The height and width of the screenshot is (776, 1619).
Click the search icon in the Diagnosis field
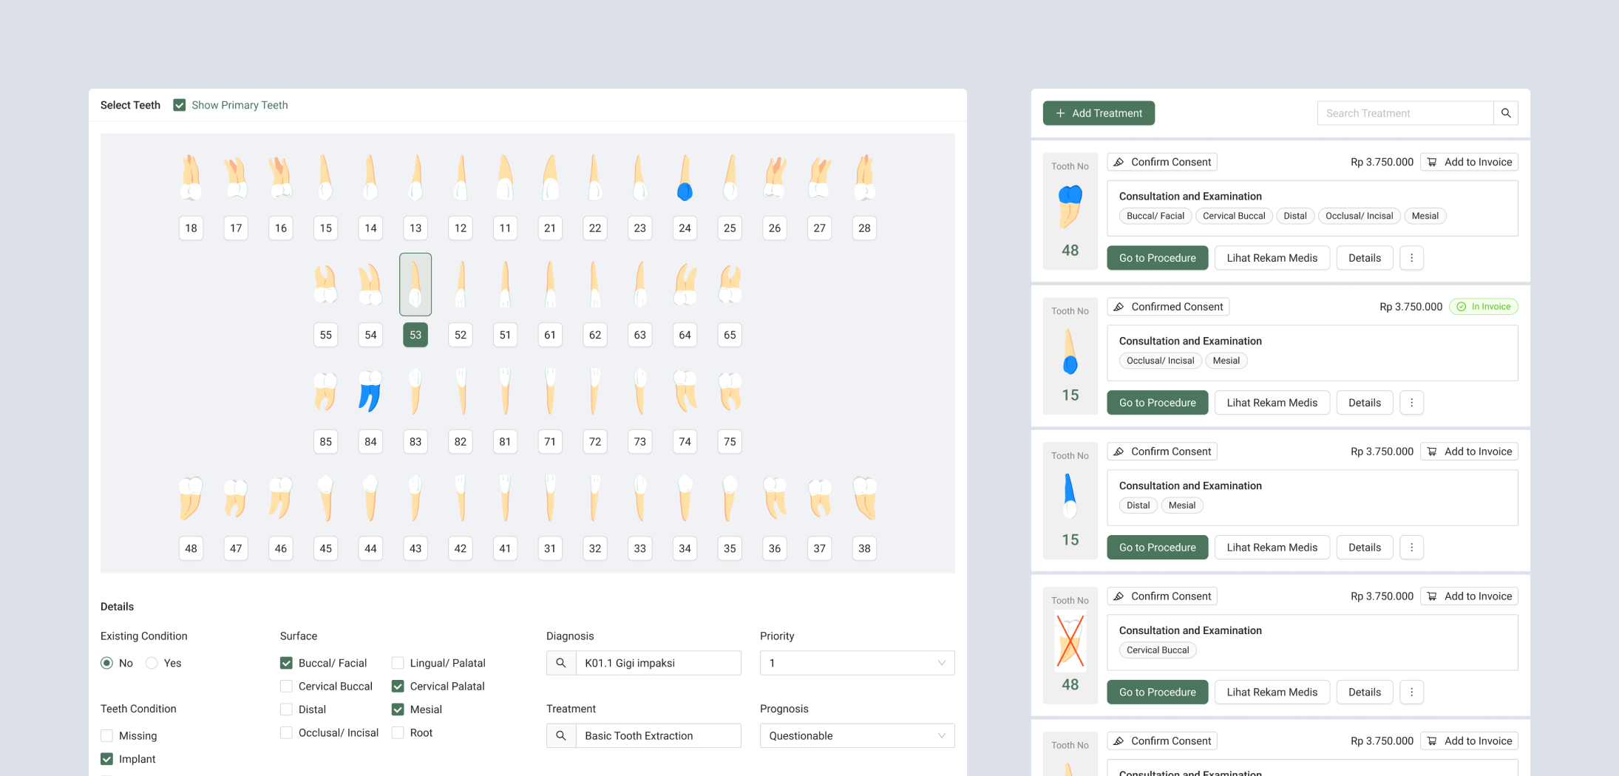coord(561,663)
